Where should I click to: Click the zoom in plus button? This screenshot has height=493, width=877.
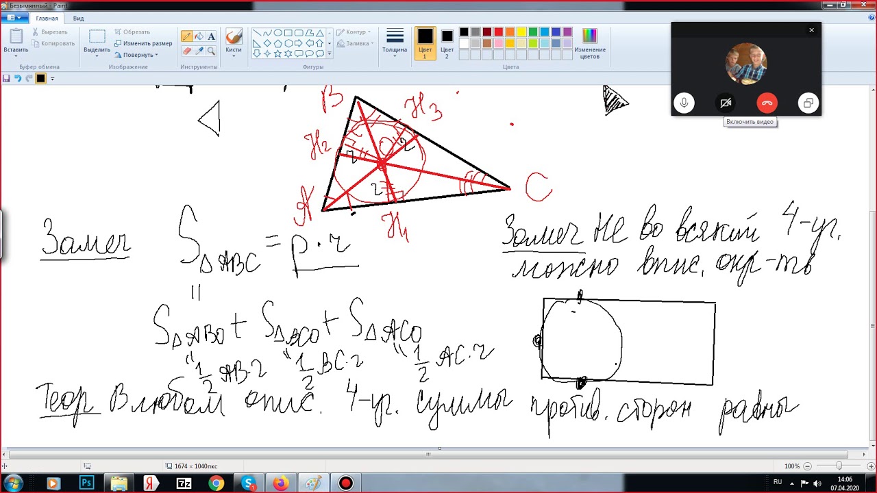[870, 466]
